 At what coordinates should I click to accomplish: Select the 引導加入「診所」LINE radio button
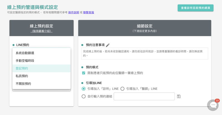point(84,89)
